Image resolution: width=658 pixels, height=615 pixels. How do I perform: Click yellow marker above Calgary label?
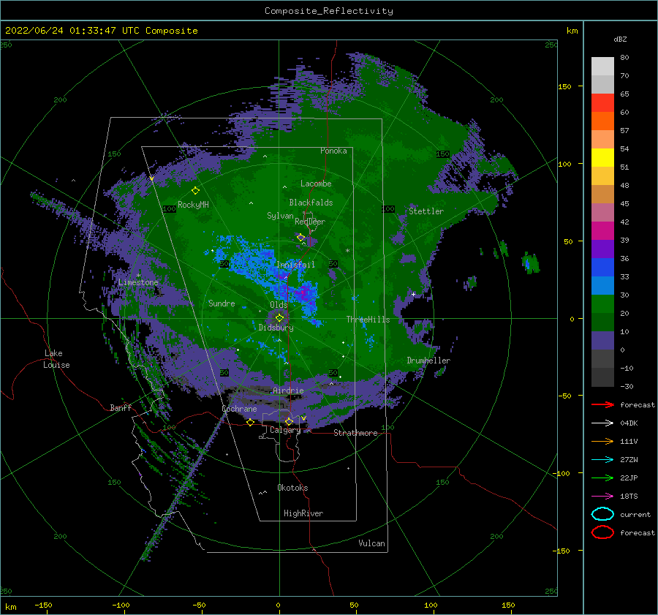tap(289, 421)
